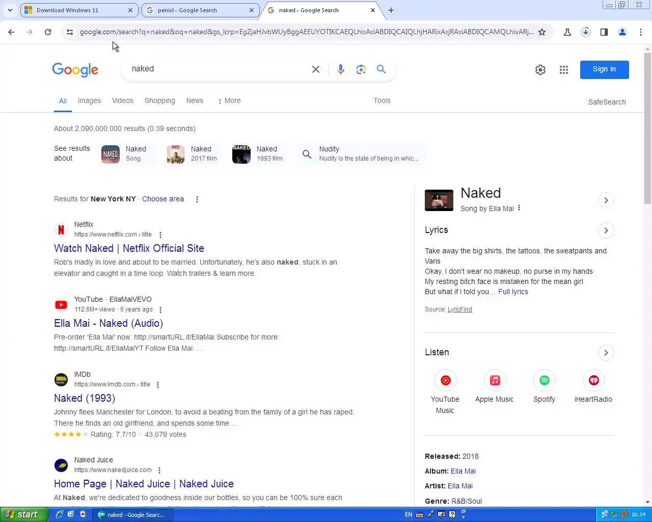Open the Windows start button
The image size is (652, 522).
[x=23, y=515]
